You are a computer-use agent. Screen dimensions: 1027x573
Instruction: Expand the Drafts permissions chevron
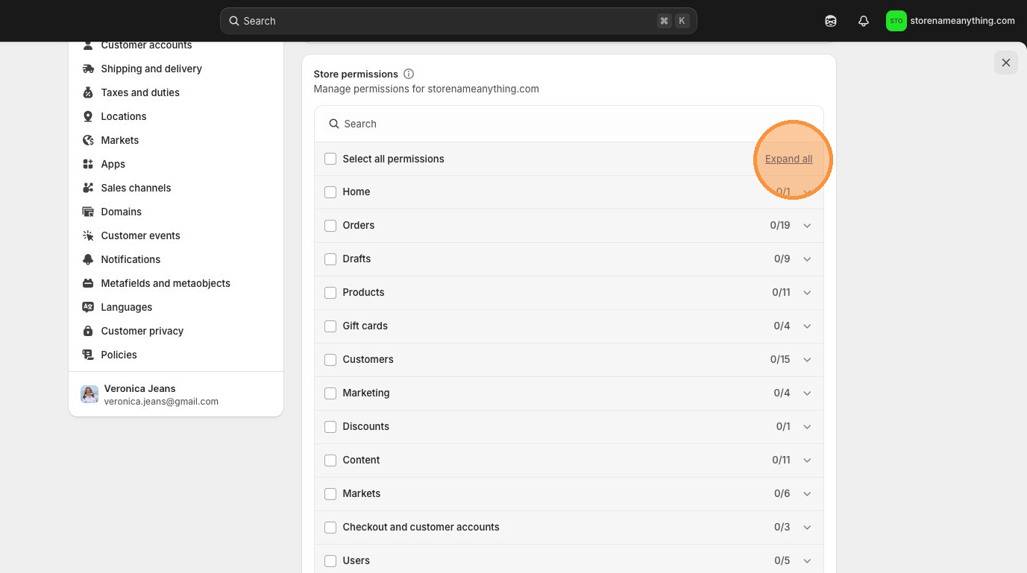coord(807,259)
